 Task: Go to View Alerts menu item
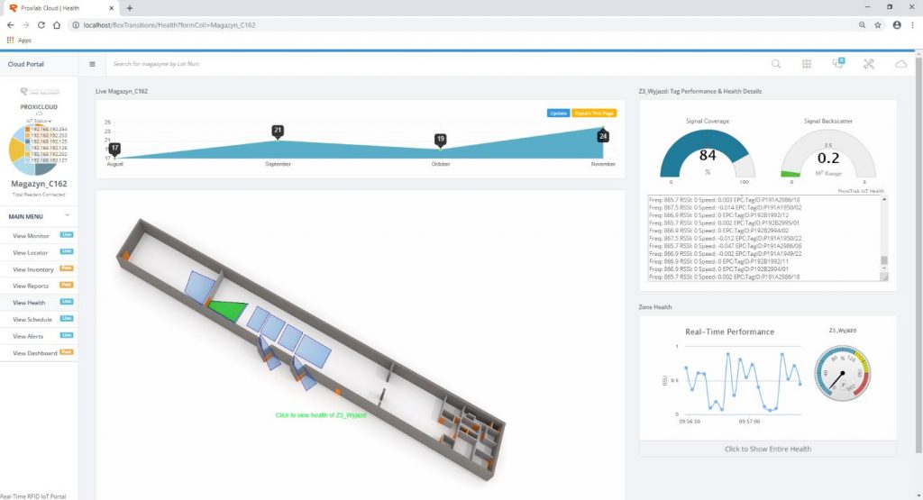[x=29, y=336]
